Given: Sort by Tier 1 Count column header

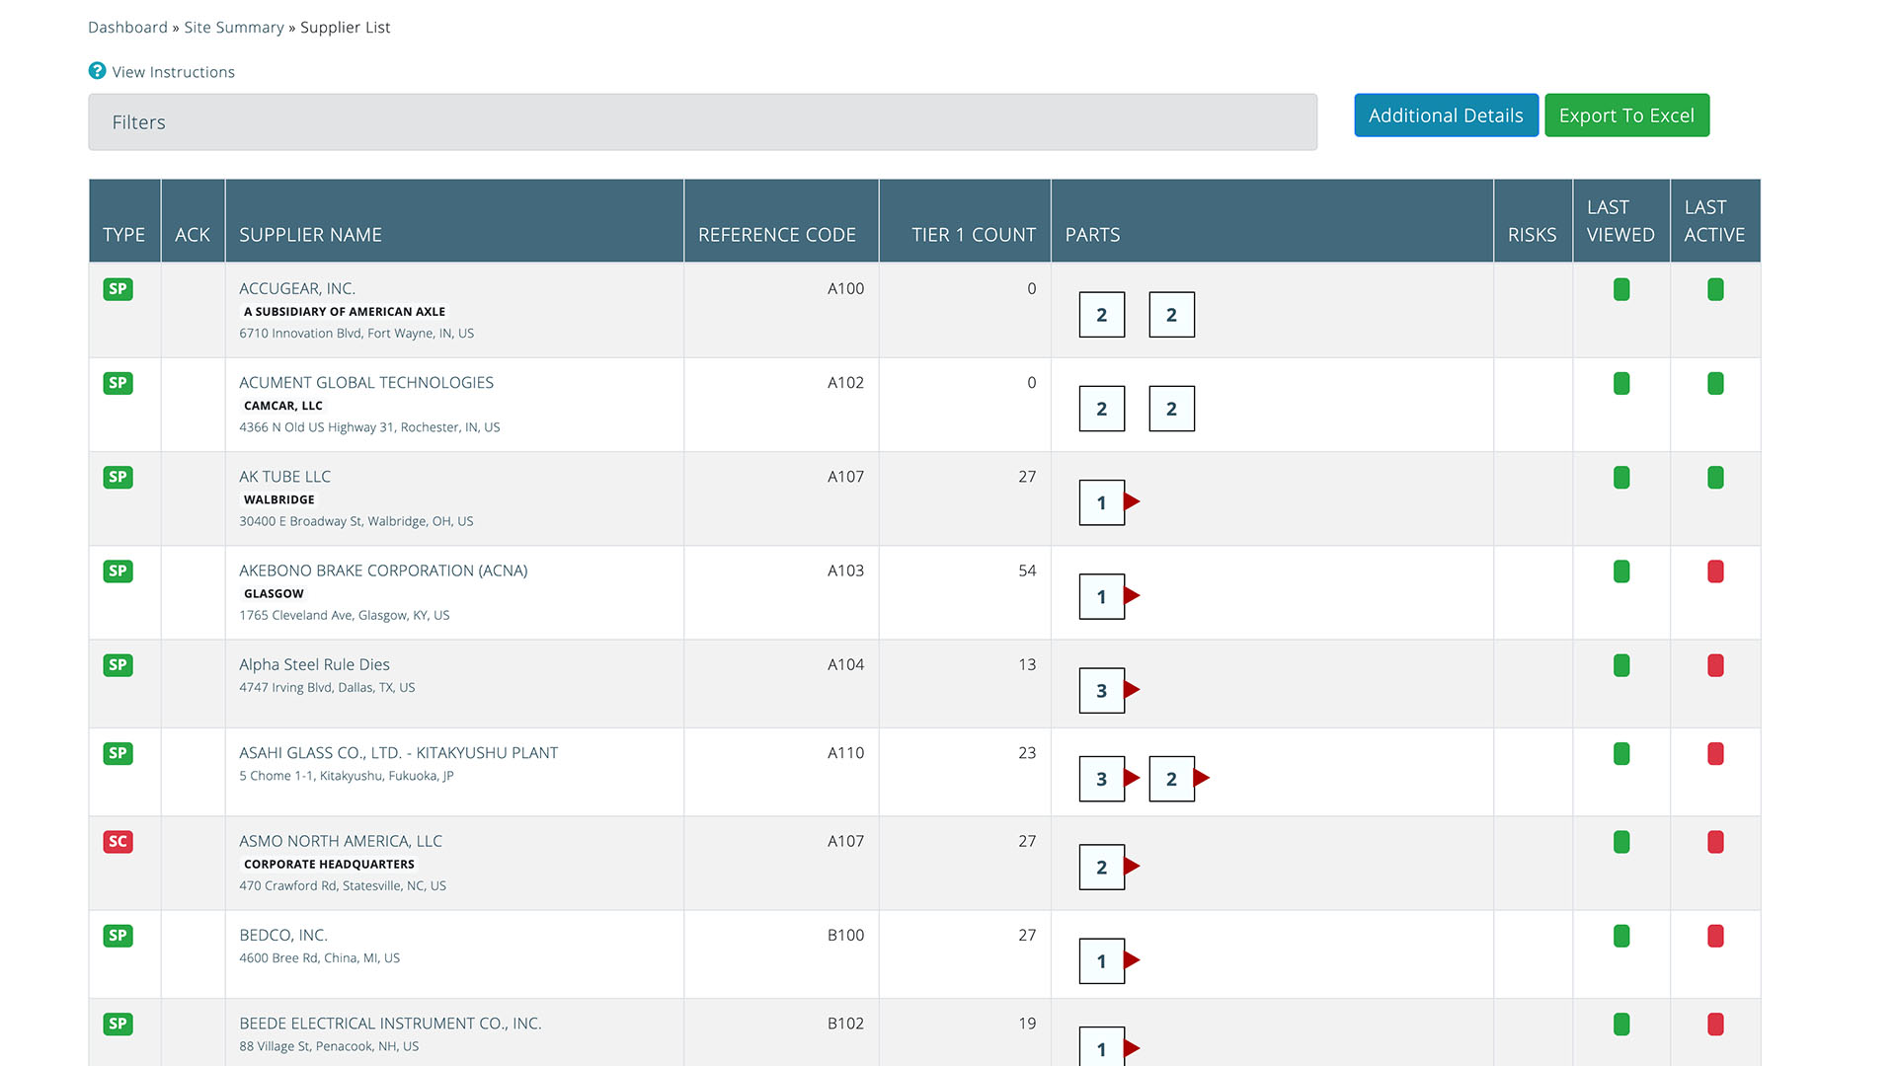Looking at the screenshot, I should (973, 235).
